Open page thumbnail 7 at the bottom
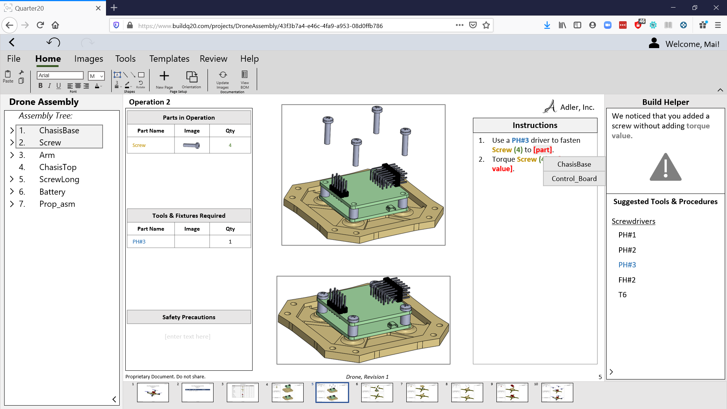727x409 pixels. [x=422, y=392]
